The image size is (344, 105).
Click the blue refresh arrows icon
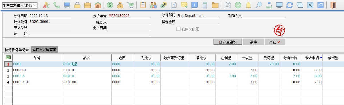click(290, 5)
